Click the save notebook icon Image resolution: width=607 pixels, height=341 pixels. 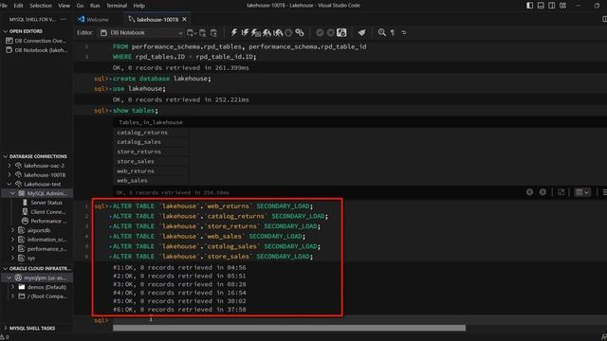pos(213,33)
